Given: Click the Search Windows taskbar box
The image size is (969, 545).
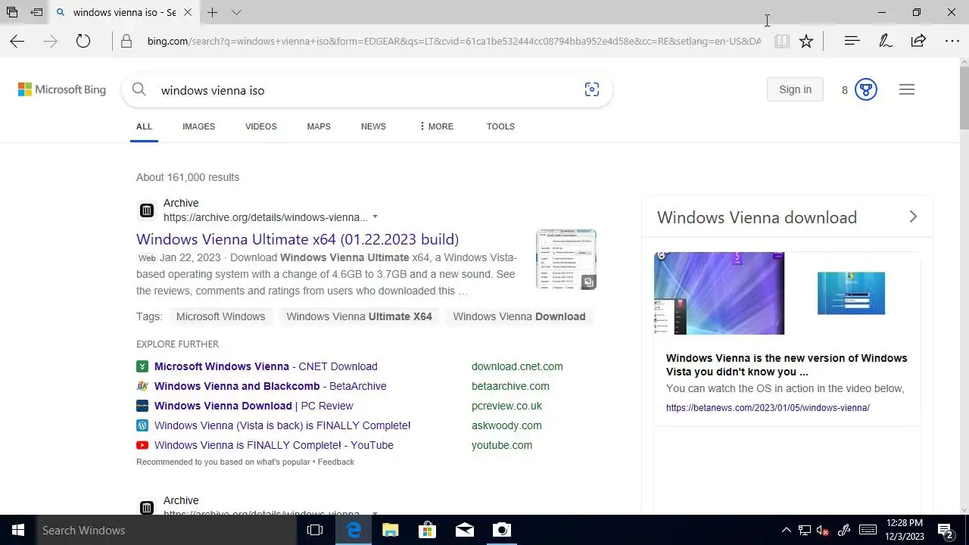Looking at the screenshot, I should click(x=167, y=531).
